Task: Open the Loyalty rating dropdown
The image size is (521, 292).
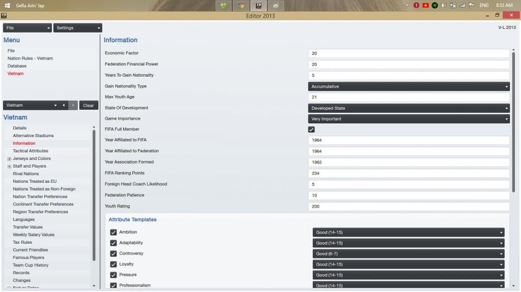Action: click(x=409, y=264)
